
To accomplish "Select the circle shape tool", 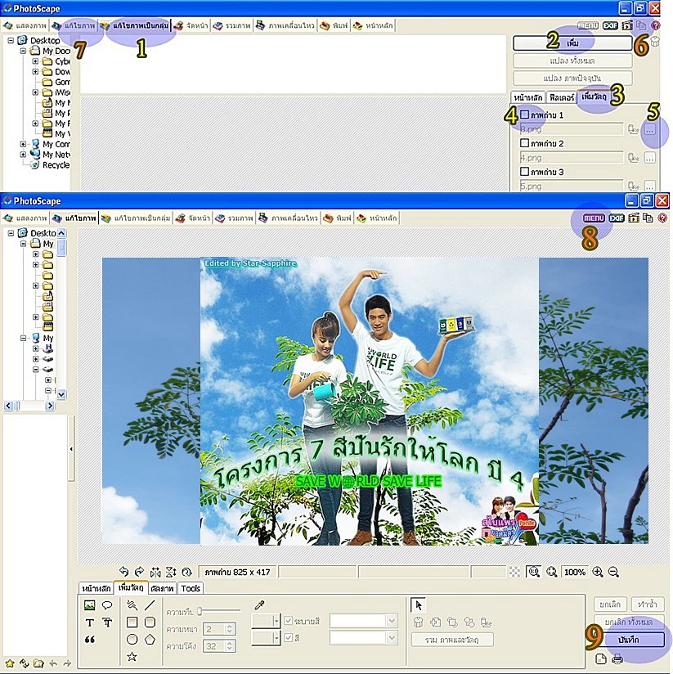I will click(x=132, y=640).
